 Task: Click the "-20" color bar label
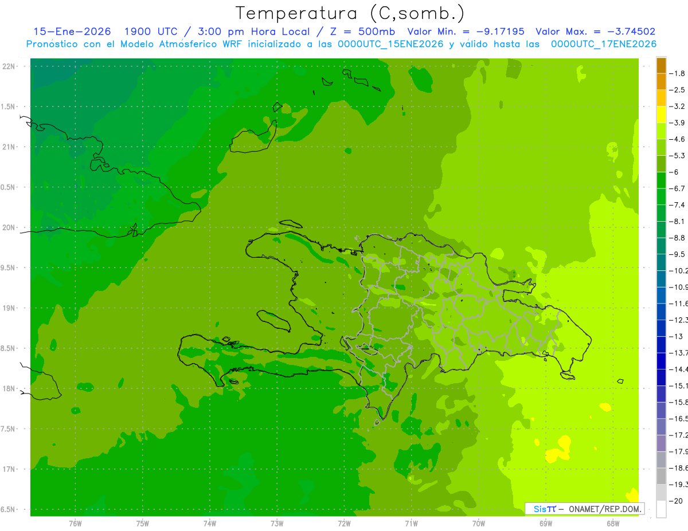click(x=675, y=501)
